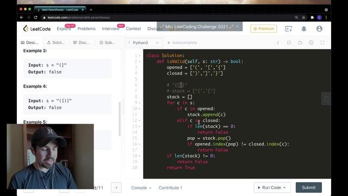Open the Problems menu item

click(86, 29)
